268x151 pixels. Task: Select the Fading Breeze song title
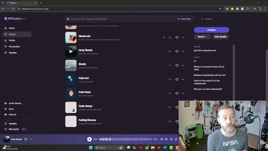pyautogui.click(x=87, y=120)
